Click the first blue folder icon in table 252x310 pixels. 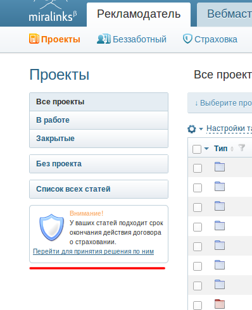(220, 167)
